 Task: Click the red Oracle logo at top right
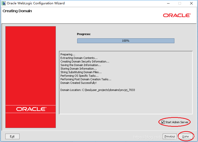point(177,15)
